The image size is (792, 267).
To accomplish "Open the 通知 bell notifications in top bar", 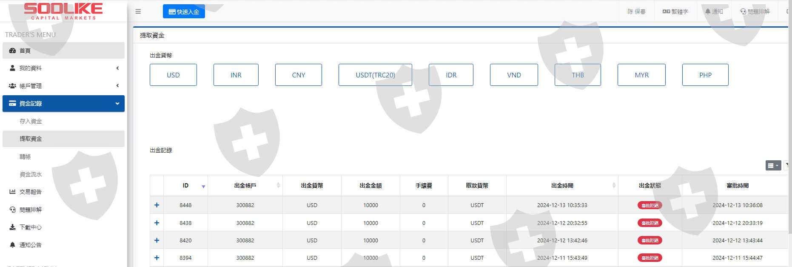I will (x=714, y=11).
